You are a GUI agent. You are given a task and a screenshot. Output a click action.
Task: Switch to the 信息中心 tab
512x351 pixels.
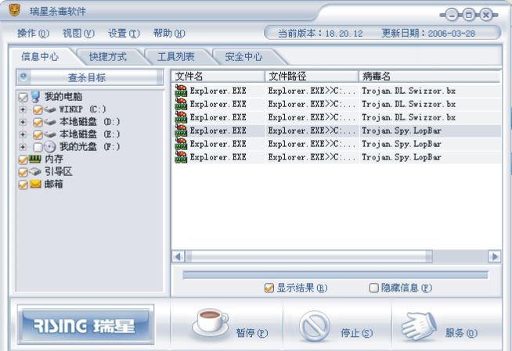coord(40,57)
